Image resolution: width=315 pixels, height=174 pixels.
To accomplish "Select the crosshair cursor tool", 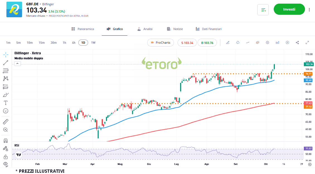I will [6, 54].
